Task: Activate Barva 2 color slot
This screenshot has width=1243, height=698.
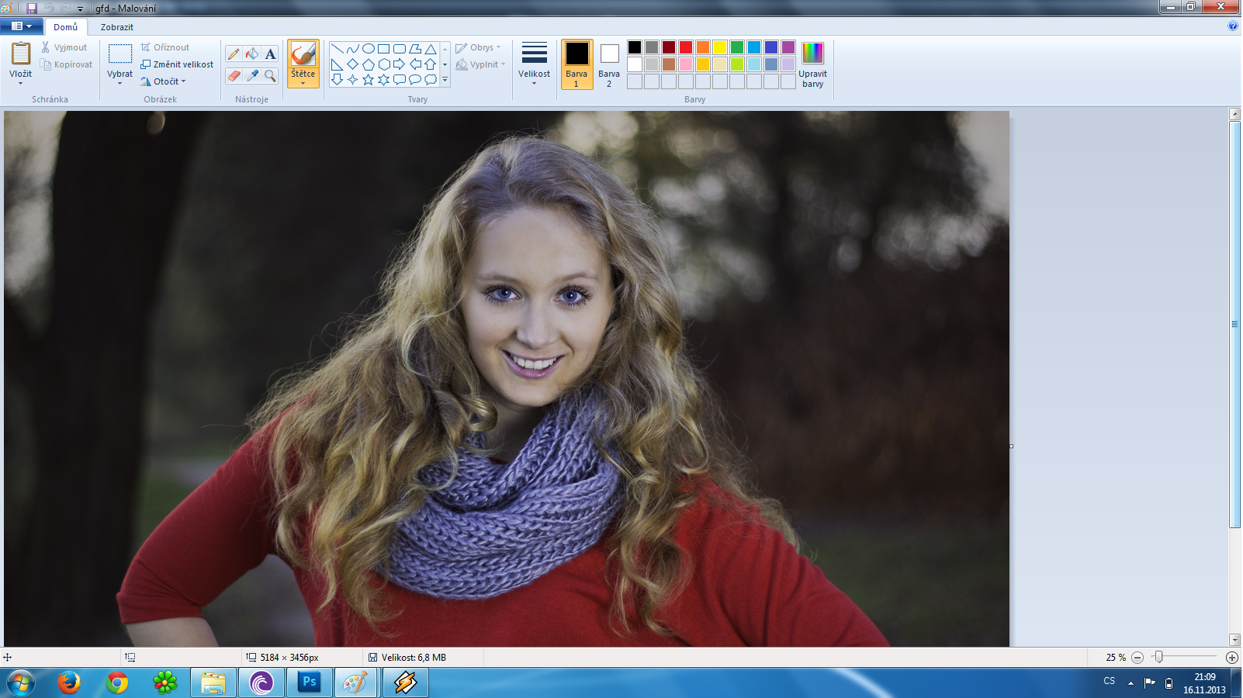Action: (609, 64)
